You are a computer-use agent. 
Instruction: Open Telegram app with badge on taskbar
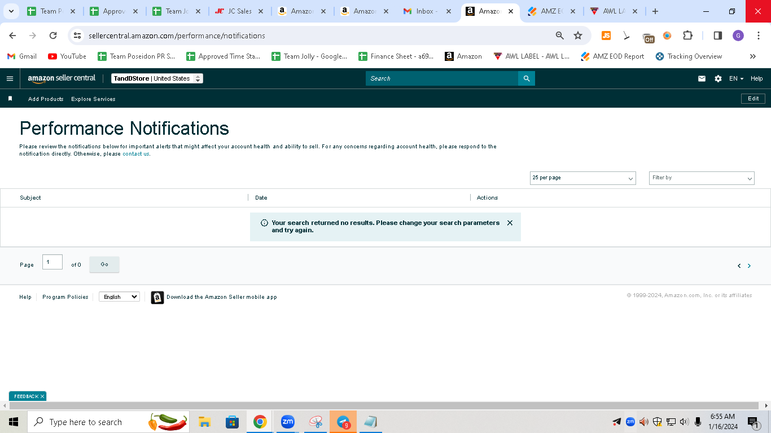pyautogui.click(x=343, y=422)
